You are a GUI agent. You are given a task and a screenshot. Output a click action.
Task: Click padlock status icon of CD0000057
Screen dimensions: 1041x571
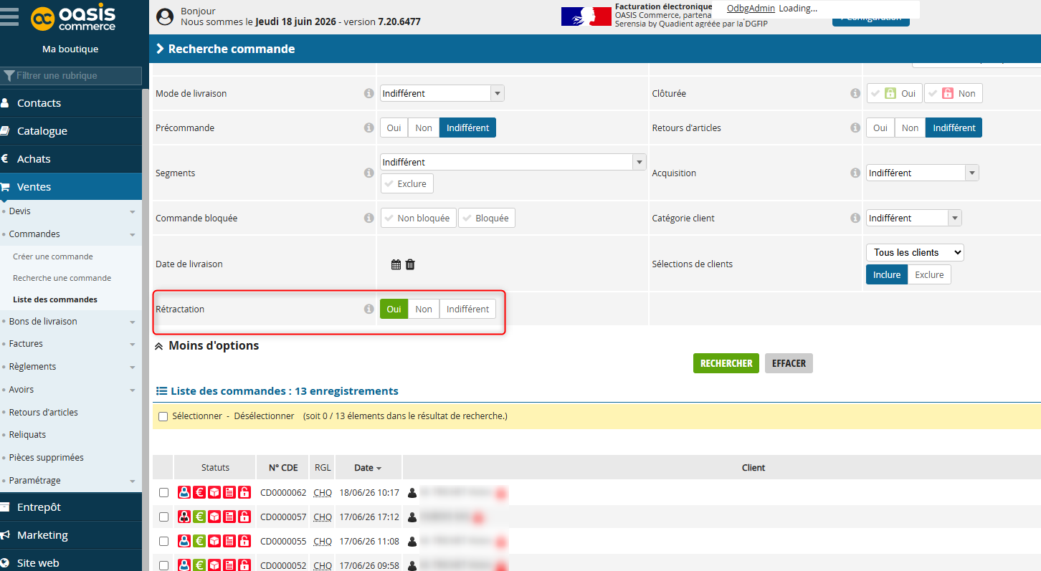244,517
